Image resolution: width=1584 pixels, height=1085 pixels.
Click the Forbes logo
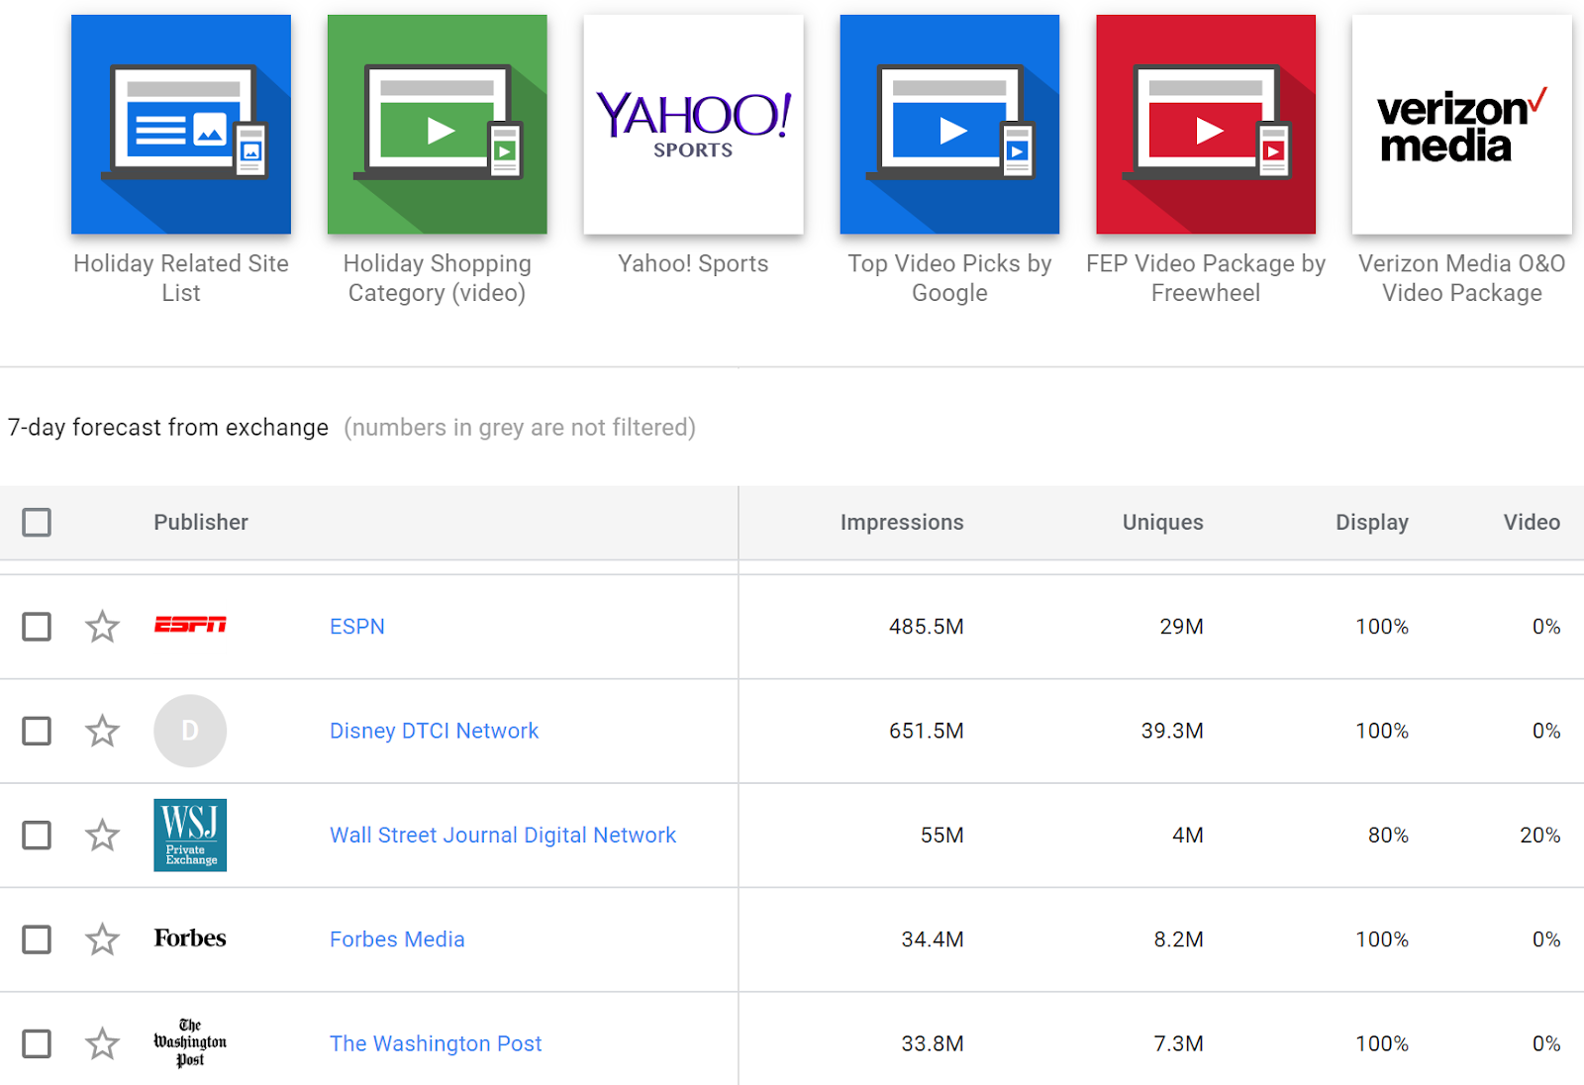(190, 938)
